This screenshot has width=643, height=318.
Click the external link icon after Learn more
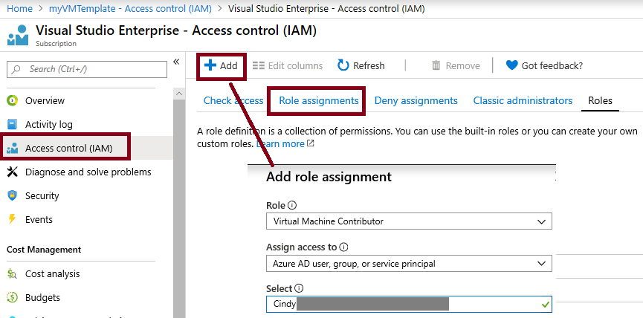pos(311,143)
